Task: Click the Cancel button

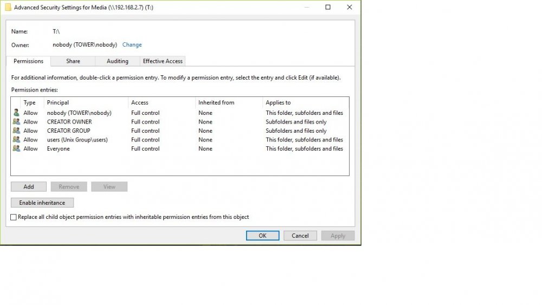Action: [x=300, y=236]
